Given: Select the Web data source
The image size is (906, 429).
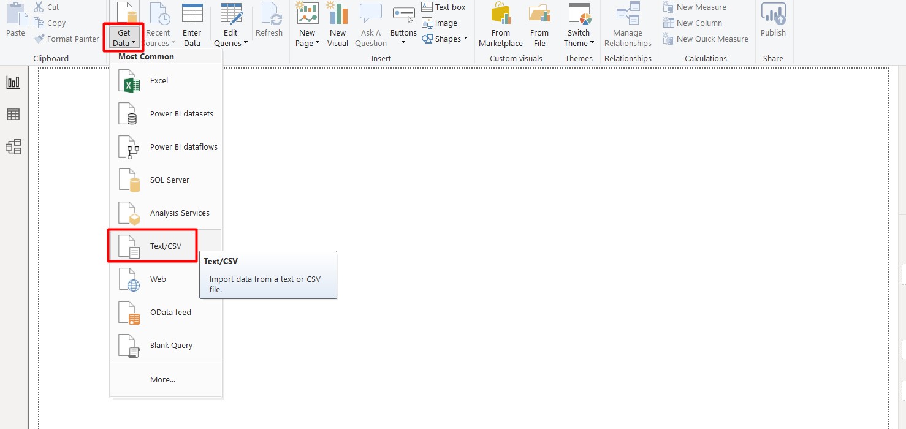Looking at the screenshot, I should click(158, 279).
